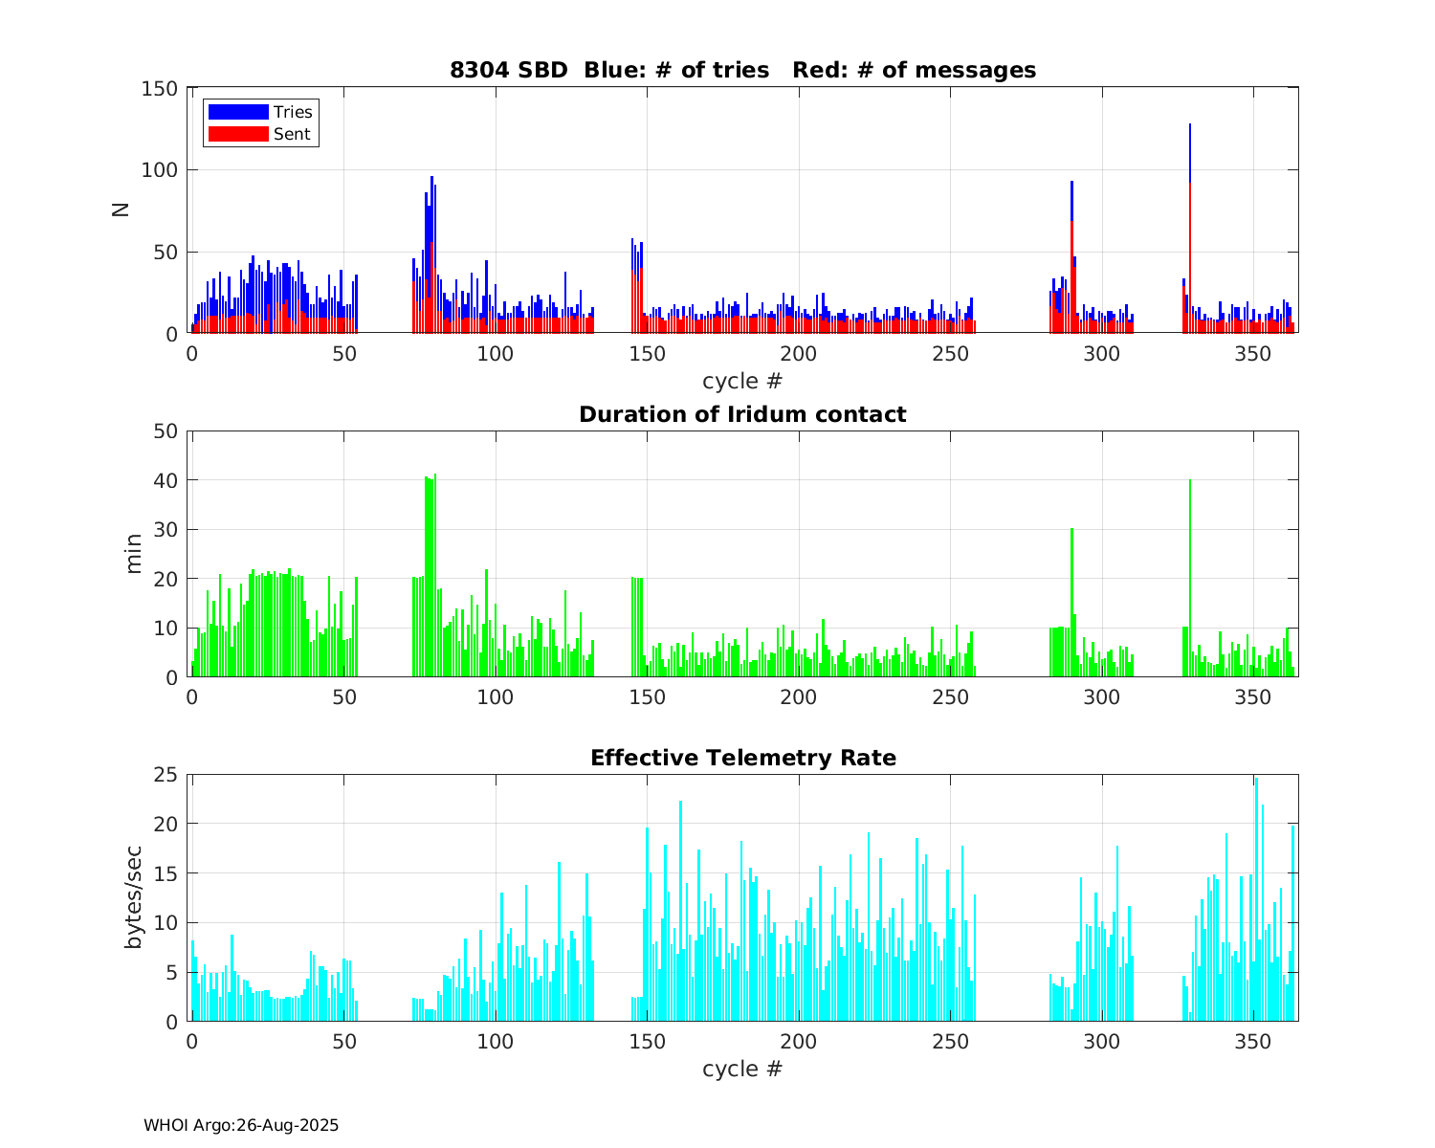Viewport: 1435px width, 1148px height.
Task: Select the 'Sent' legend label text
Action: click(x=292, y=134)
